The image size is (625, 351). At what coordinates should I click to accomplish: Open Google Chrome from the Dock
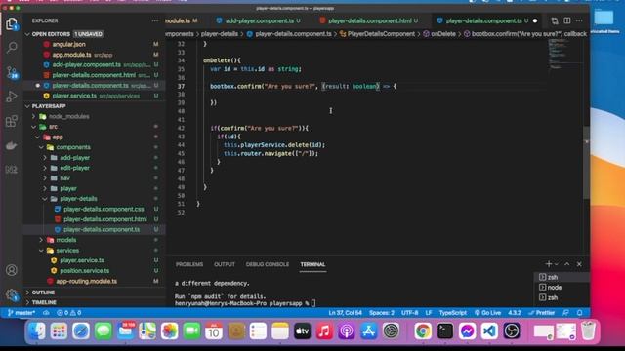(423, 331)
